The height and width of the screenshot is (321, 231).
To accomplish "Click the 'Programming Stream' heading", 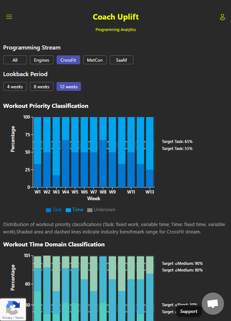I will [x=32, y=48].
